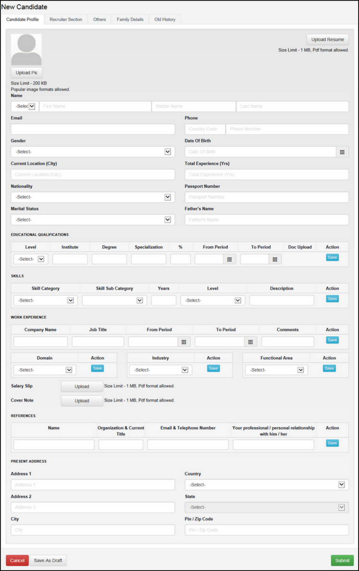Save the References row
This screenshot has height=571, width=359.
pos(333,443)
